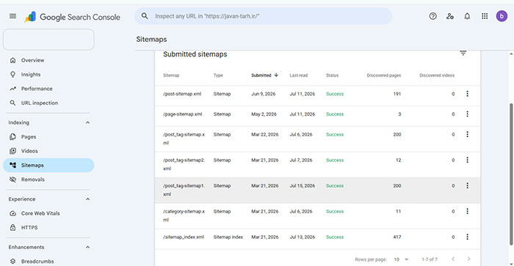Sort by Submitted column header

coord(264,75)
